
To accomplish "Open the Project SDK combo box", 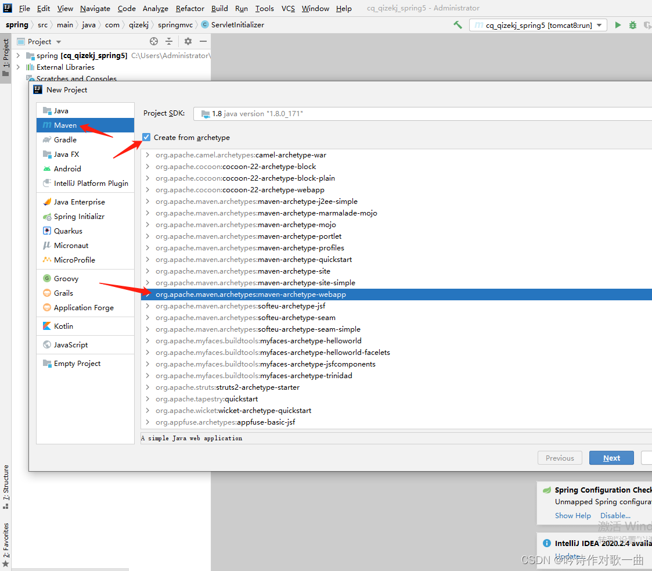I will [423, 113].
